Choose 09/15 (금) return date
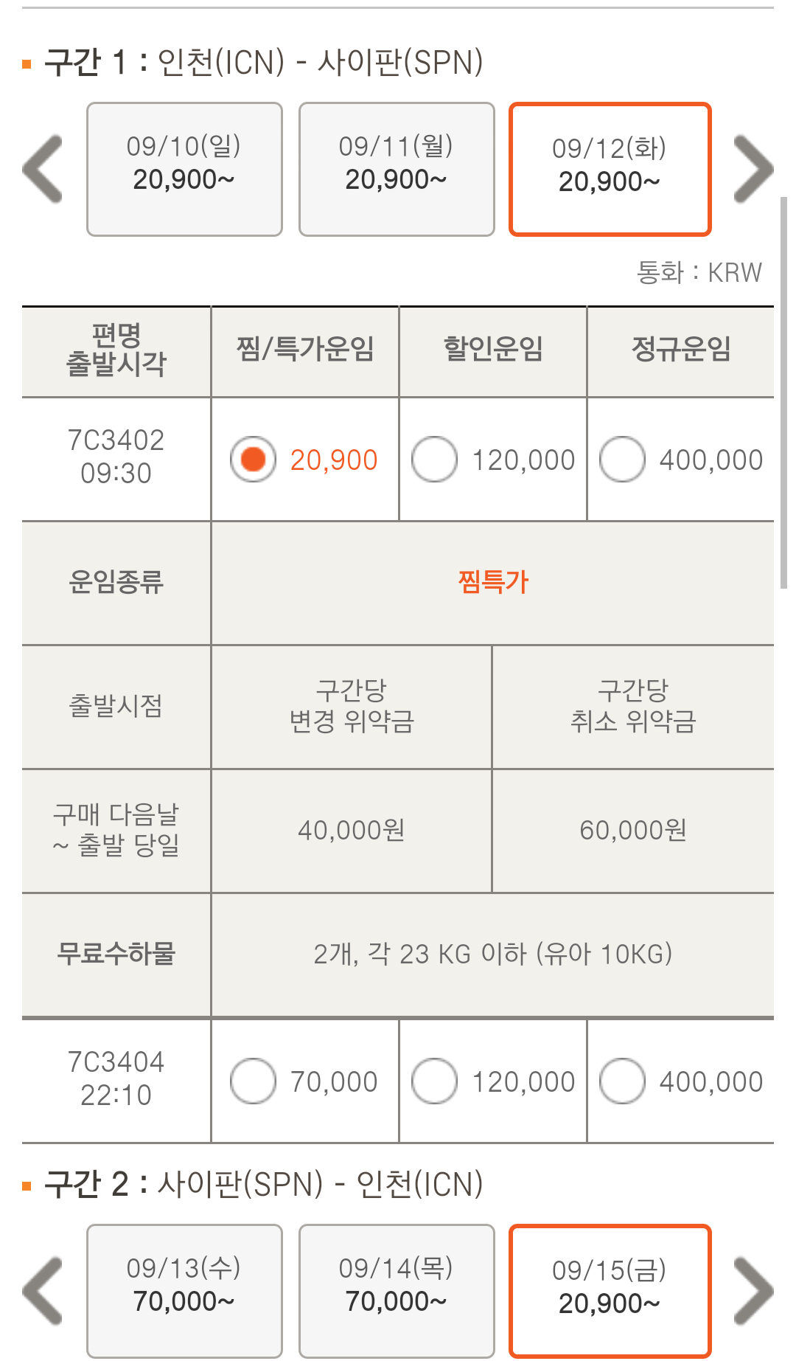796x1361 pixels. (610, 1291)
